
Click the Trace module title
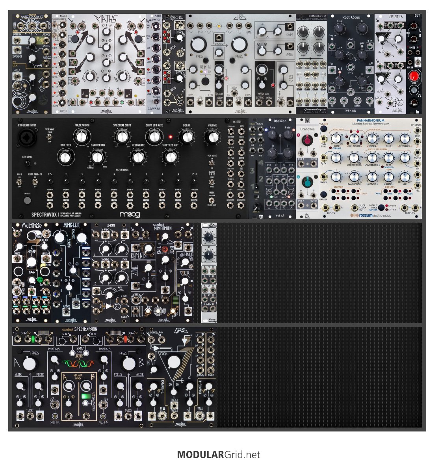(259, 123)
